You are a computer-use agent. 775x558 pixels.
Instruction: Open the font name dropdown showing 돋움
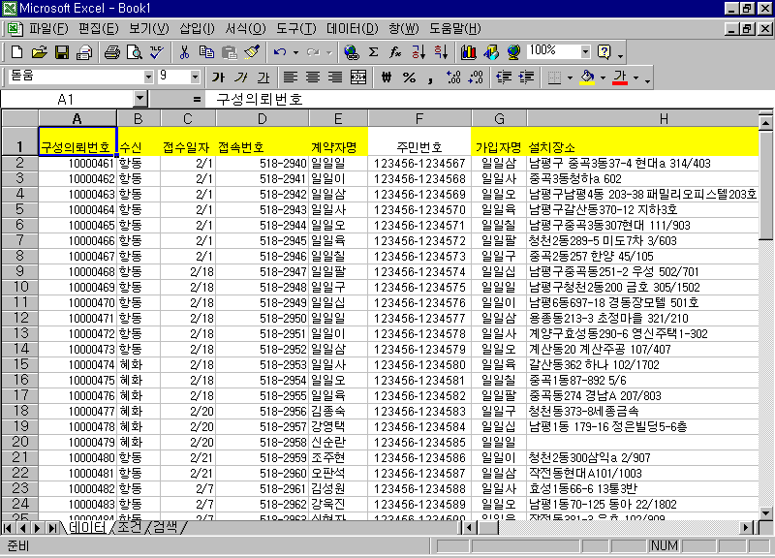(x=148, y=77)
